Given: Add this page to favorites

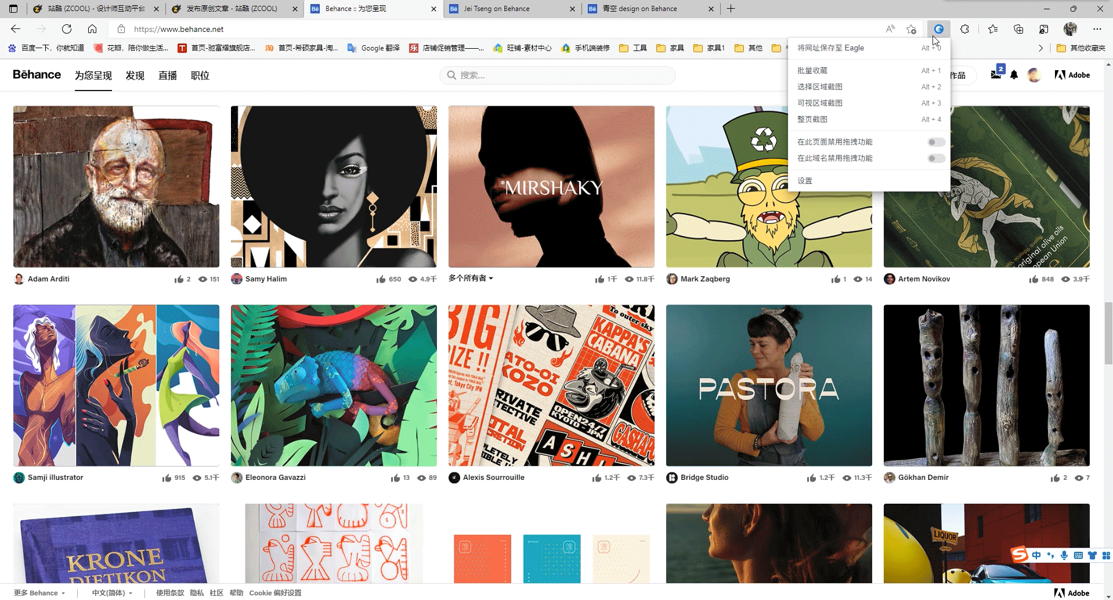Looking at the screenshot, I should 912,29.
